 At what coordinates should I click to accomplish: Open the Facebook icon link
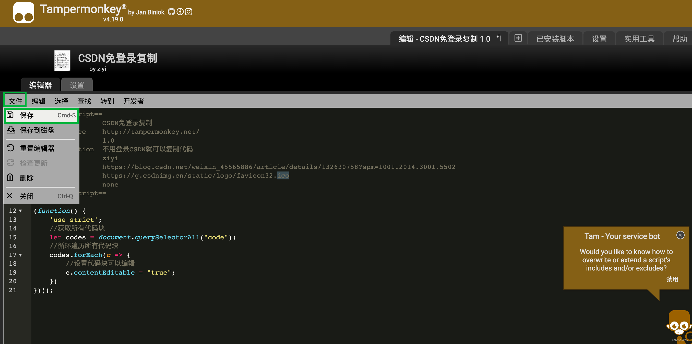[180, 12]
